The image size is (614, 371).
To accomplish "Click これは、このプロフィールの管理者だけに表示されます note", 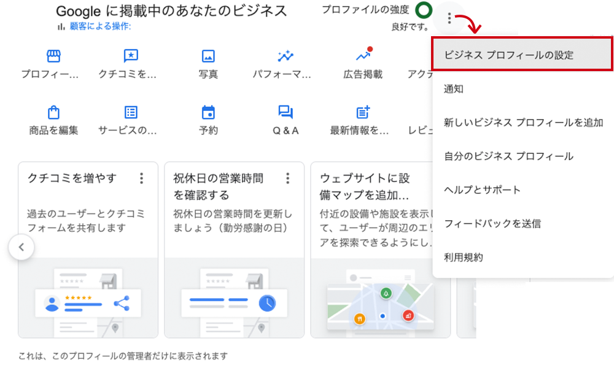I will (123, 356).
